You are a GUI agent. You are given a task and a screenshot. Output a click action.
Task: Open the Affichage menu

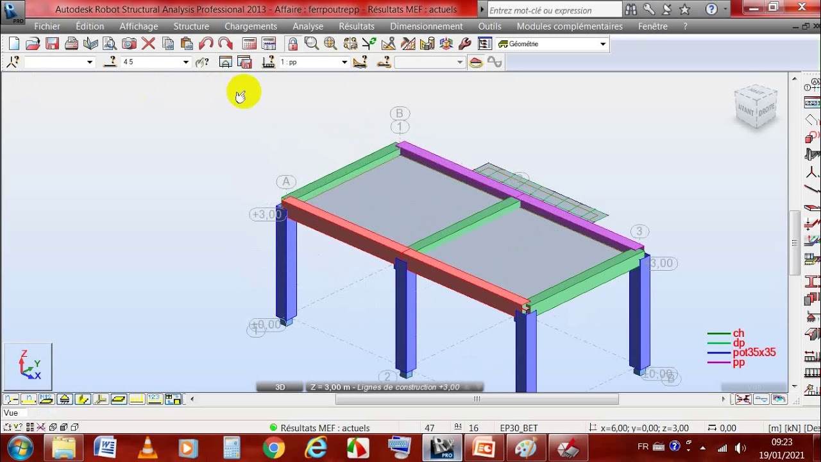point(139,26)
